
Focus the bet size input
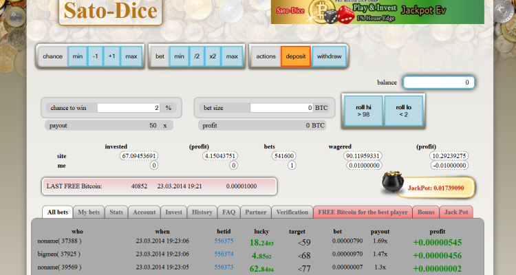281,108
